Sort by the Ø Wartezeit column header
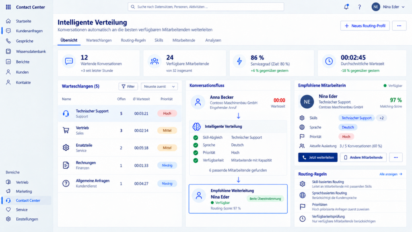Viewport: 412px width, 232px height. pos(141,99)
